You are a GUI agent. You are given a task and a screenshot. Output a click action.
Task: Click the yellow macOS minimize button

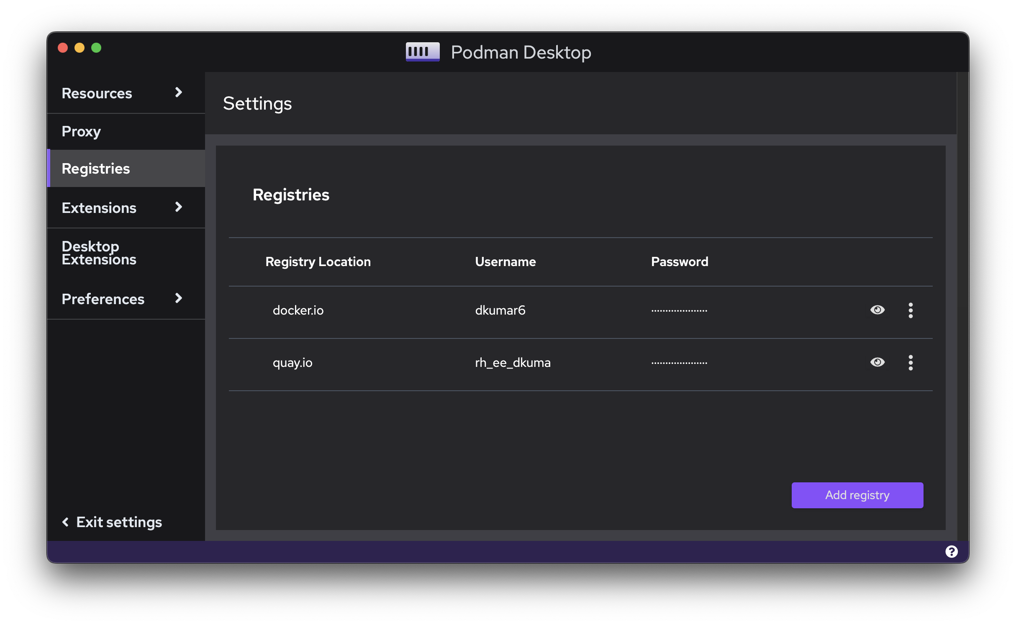coord(80,48)
